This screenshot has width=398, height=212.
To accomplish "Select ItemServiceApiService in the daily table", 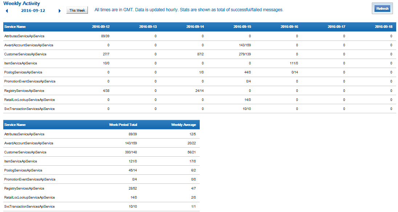I will point(21,63).
